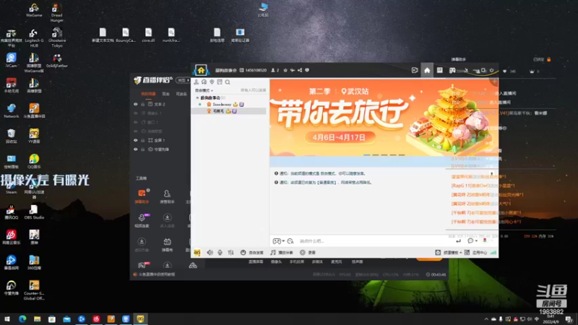578x325 pixels.
Task: Open the audio mixer sliders icon
Action: pos(230,252)
